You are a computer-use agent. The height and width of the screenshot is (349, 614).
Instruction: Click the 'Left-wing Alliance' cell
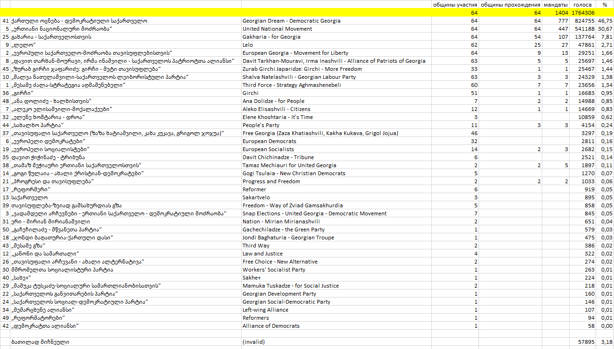[336, 310]
